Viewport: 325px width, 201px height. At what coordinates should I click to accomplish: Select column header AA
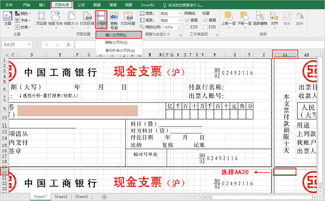285,55
